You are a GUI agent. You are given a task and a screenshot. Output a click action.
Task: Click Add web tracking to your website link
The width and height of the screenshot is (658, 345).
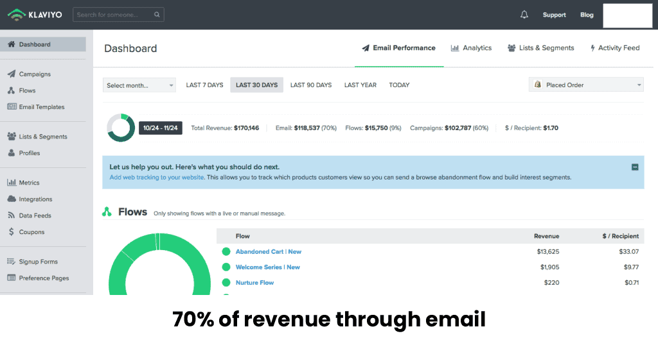(x=157, y=177)
